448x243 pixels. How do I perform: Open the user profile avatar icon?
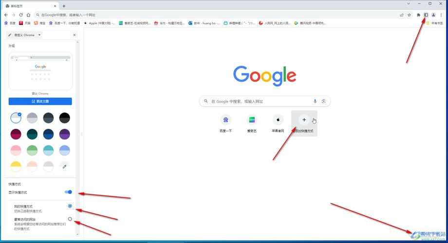pos(433,15)
